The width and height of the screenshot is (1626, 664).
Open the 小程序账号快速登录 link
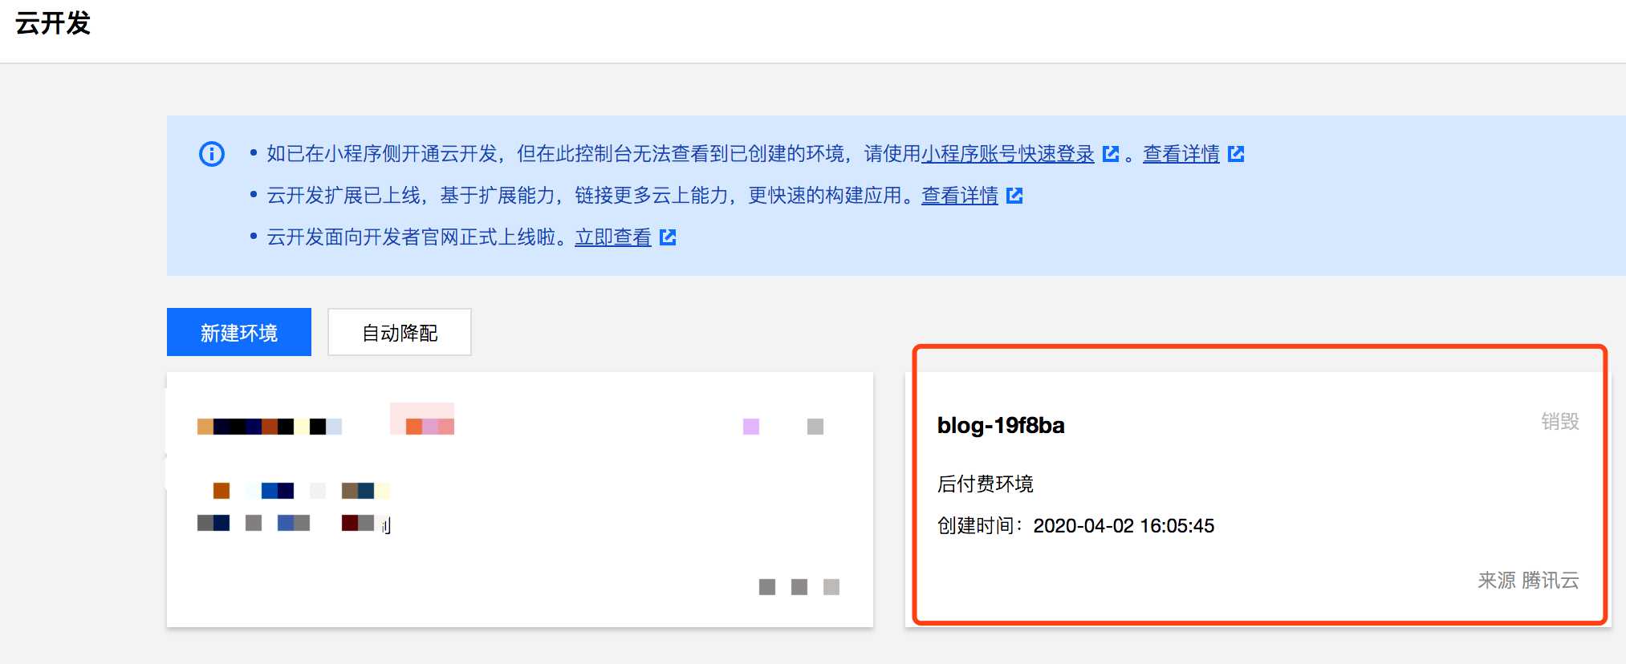pos(1008,154)
